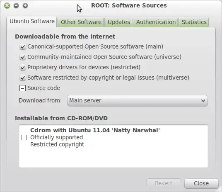Switch to the Other Software tab

tap(81, 22)
